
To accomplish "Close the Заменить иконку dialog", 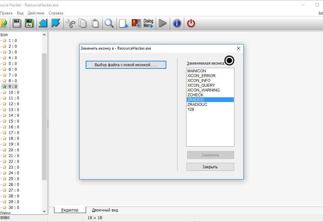I will [x=239, y=48].
